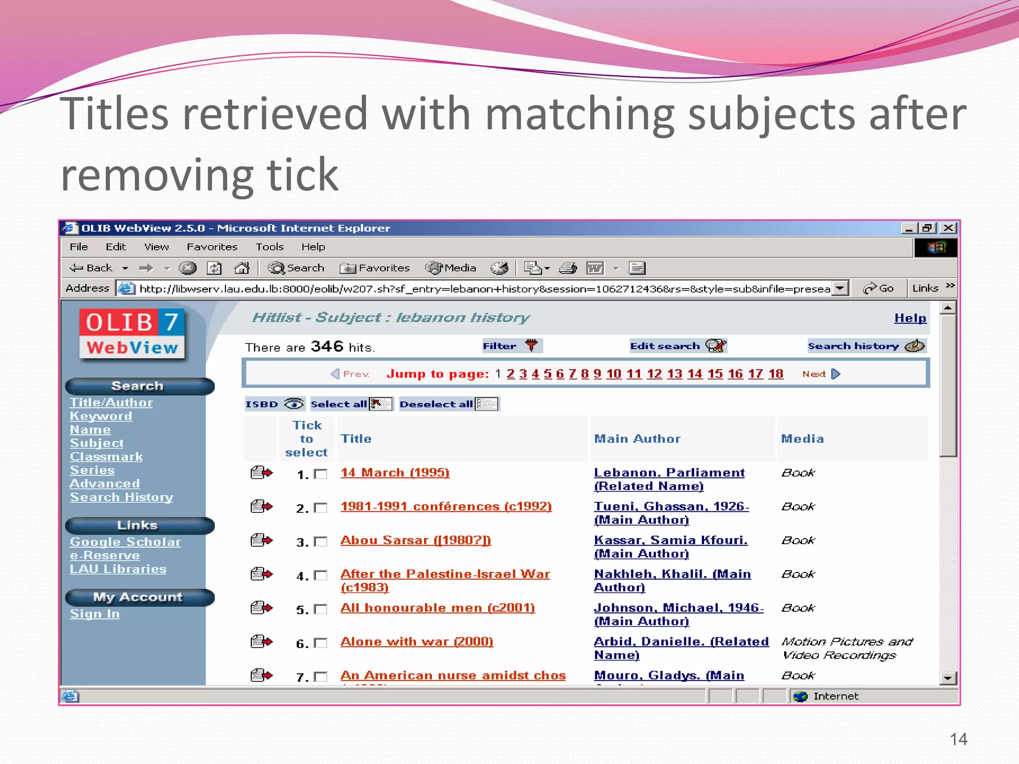
Task: Click the scrollbar down arrow
Action: [x=948, y=678]
